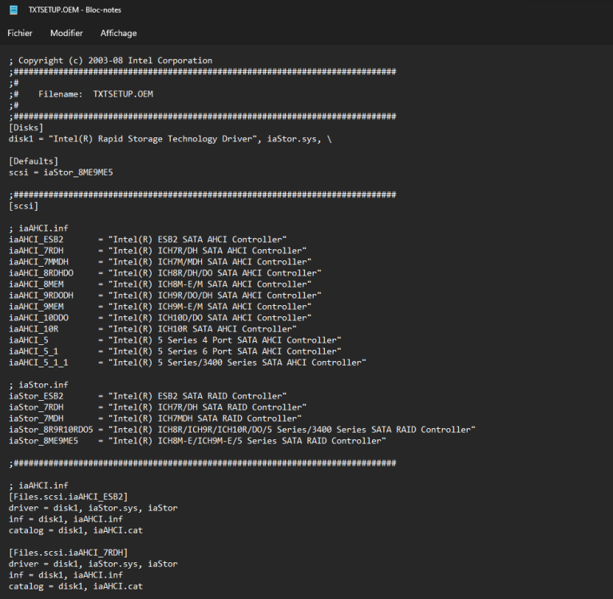The image size is (613, 599).
Task: Click the [Defaults] section header
Action: pyautogui.click(x=34, y=161)
